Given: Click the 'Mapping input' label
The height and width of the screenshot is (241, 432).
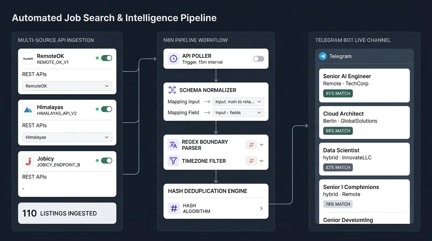Looking at the screenshot, I should pos(184,102).
